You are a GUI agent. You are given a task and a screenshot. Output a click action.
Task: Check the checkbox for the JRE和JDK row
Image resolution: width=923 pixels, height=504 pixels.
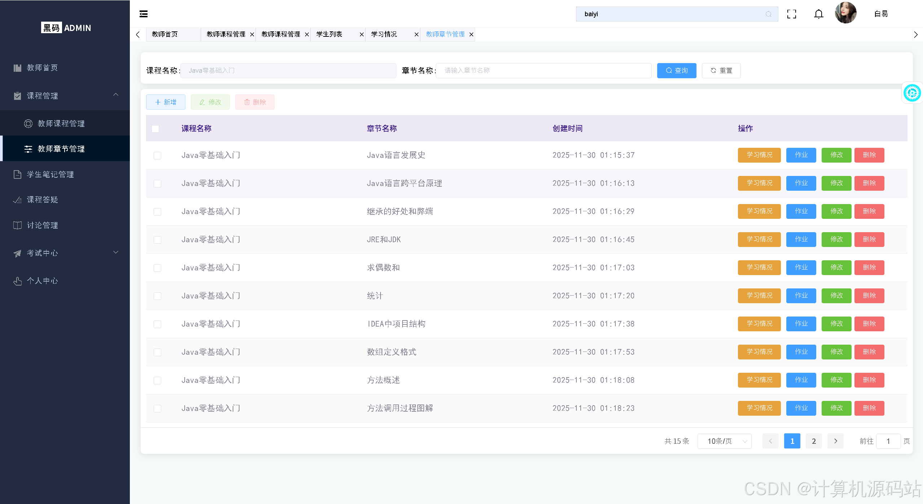157,239
